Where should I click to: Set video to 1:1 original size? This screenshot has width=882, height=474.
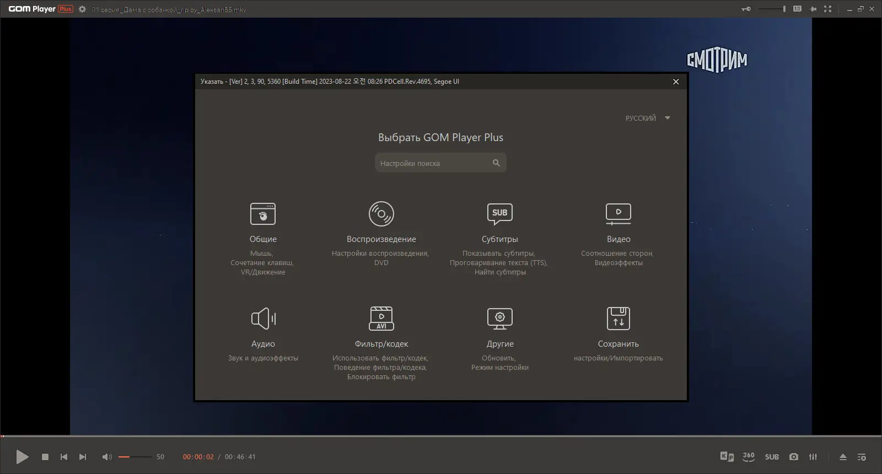pos(797,9)
